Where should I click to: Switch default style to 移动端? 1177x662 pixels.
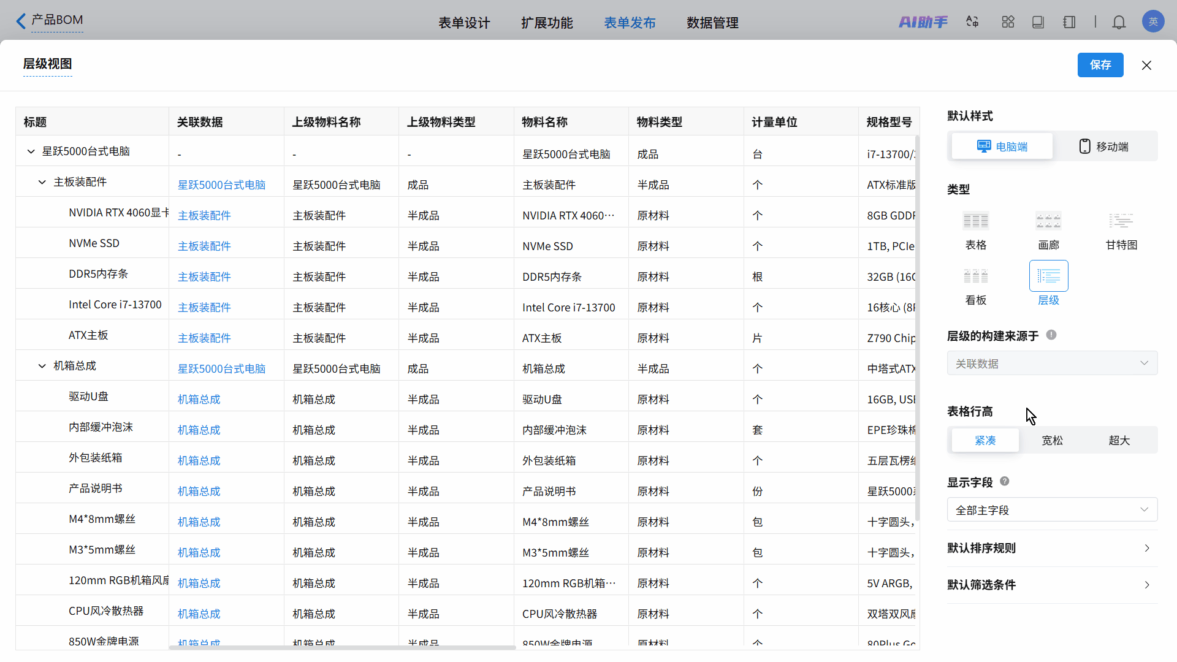1104,146
